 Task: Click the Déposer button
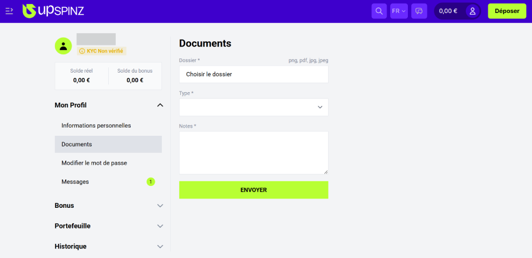pyautogui.click(x=507, y=11)
